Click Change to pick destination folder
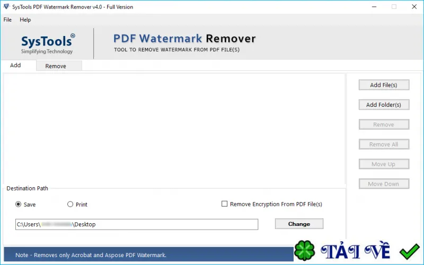Screen dimensions: 424x265 (x=299, y=224)
